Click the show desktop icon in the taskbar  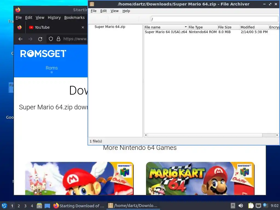pyautogui.click(x=47, y=206)
